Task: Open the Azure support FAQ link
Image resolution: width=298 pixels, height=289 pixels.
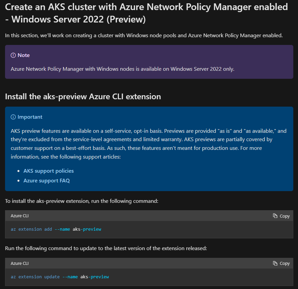Action: [47, 180]
